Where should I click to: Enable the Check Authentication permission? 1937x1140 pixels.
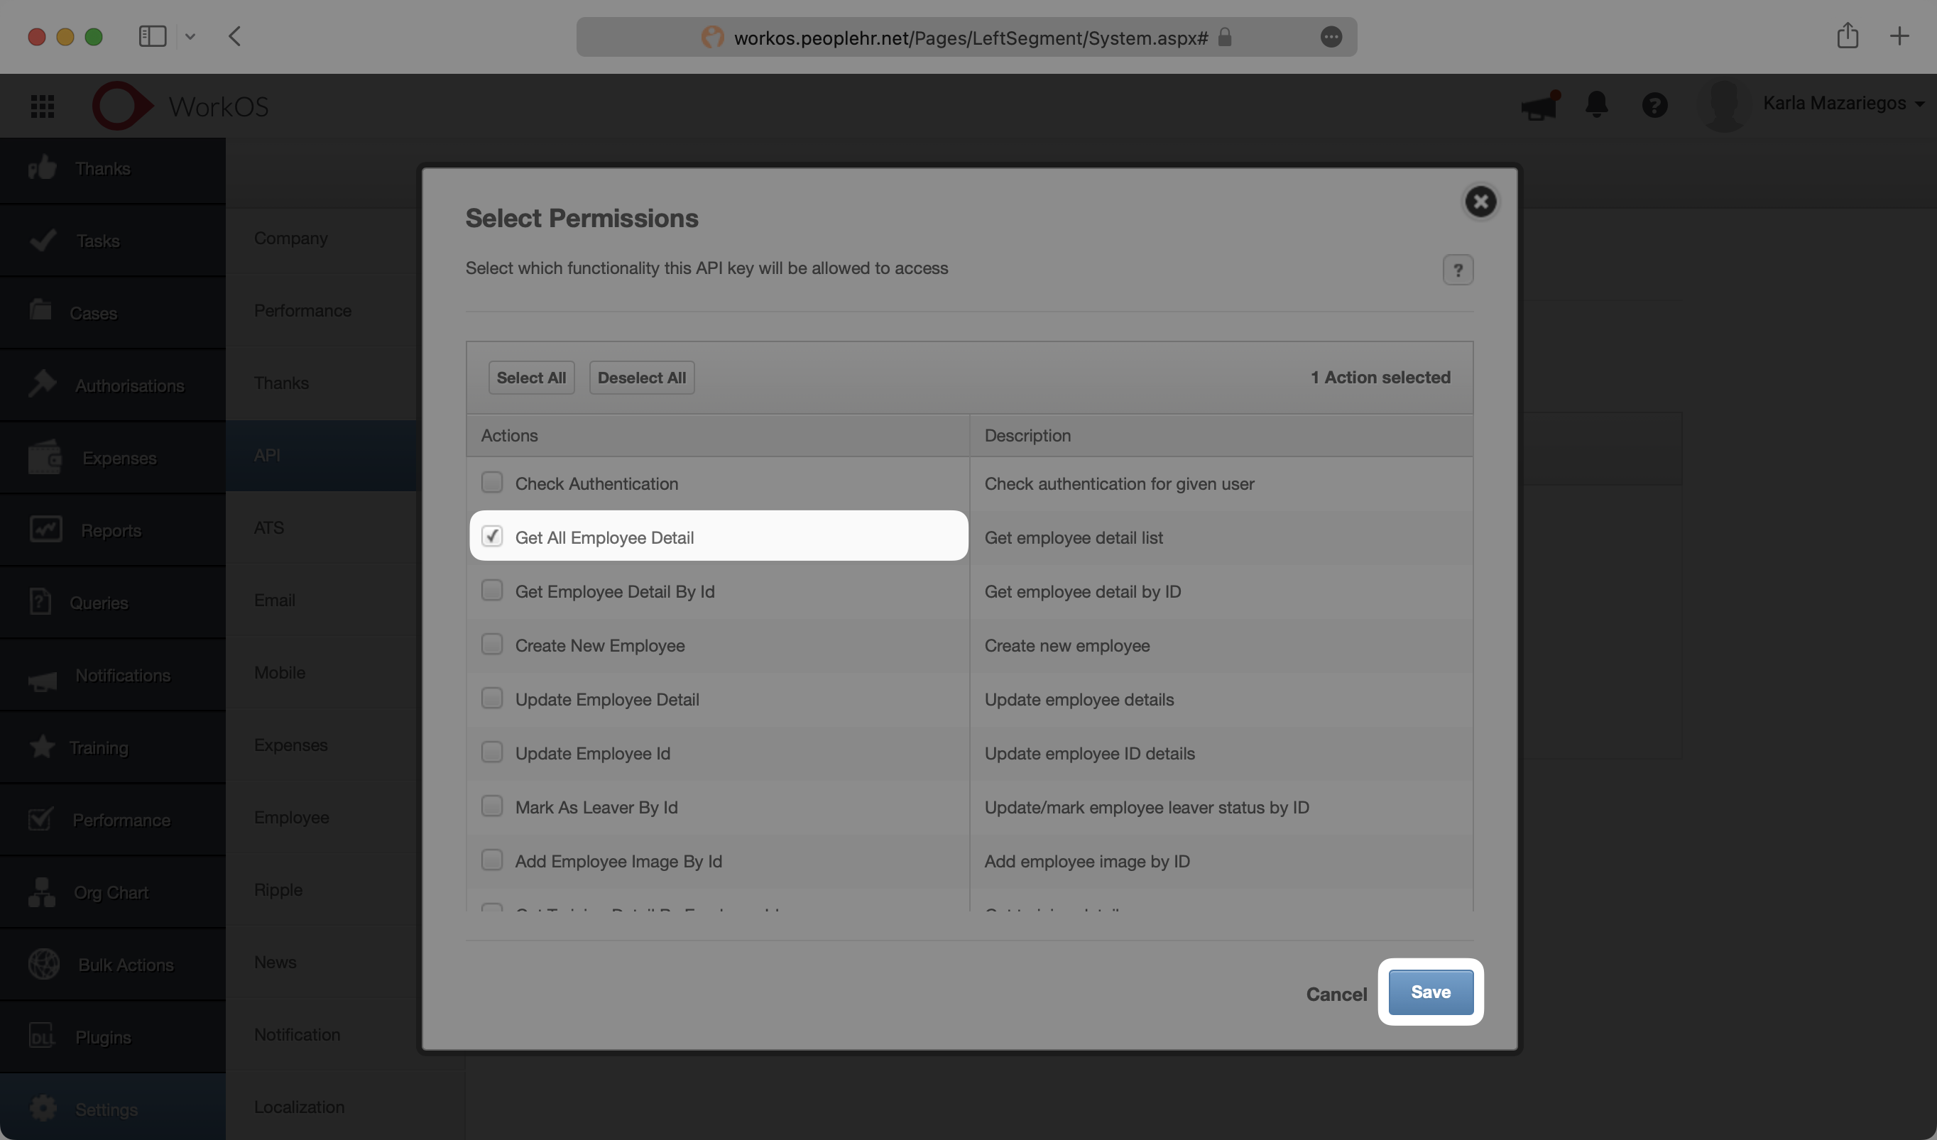[493, 483]
